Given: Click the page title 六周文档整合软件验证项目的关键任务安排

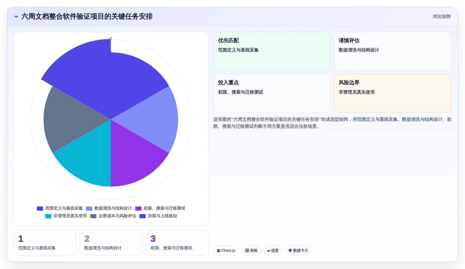Looking at the screenshot, I should click(87, 17).
